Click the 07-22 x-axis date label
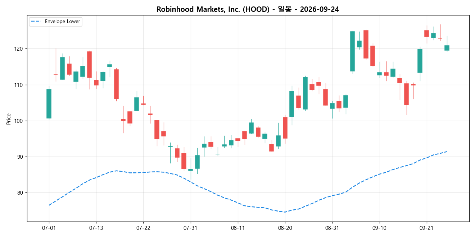 pyautogui.click(x=143, y=228)
